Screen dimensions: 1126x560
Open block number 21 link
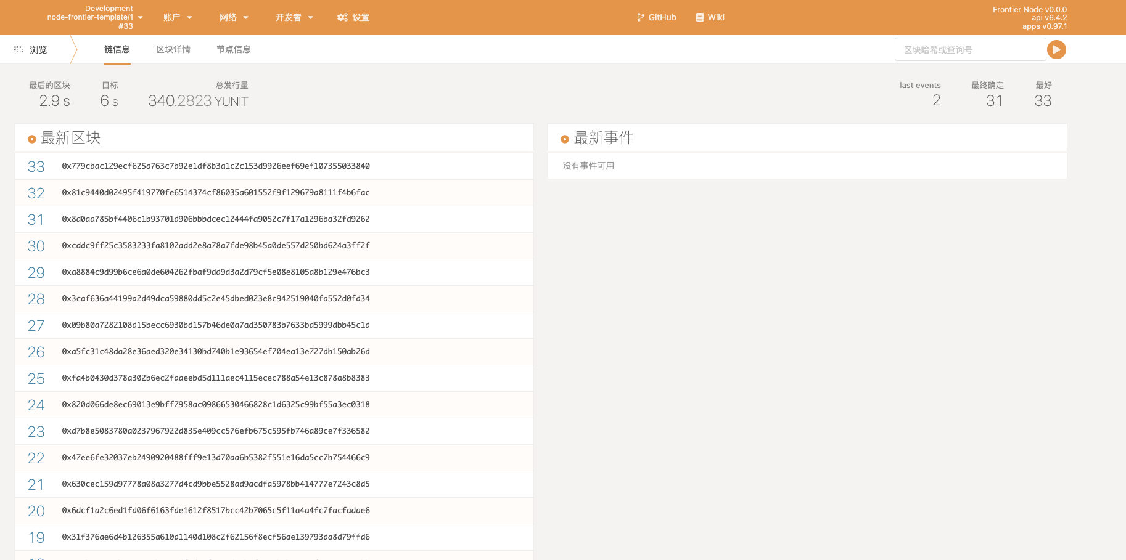click(x=36, y=484)
